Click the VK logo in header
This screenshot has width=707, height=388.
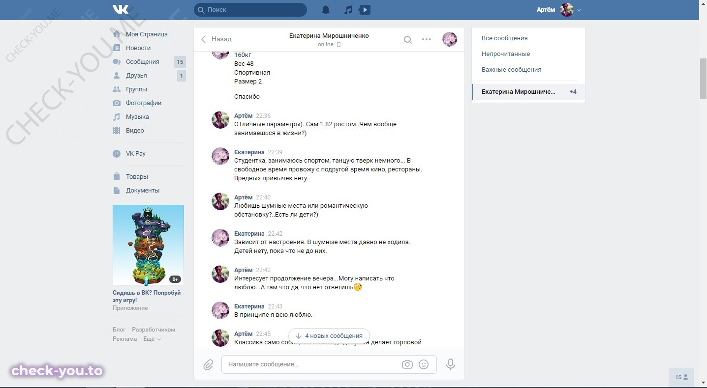point(121,10)
